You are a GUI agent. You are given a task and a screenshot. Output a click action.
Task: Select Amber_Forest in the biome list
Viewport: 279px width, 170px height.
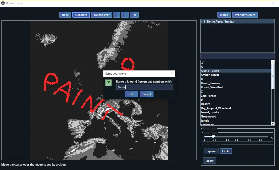tap(236, 75)
